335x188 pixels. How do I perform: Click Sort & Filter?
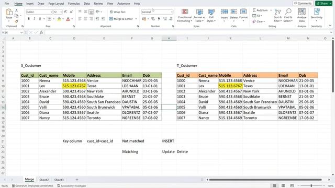click(x=278, y=15)
